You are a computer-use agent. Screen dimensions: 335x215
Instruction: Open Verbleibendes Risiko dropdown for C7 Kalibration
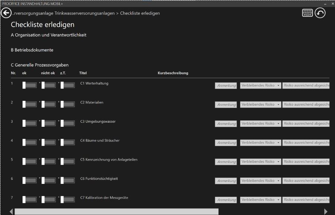260,199
